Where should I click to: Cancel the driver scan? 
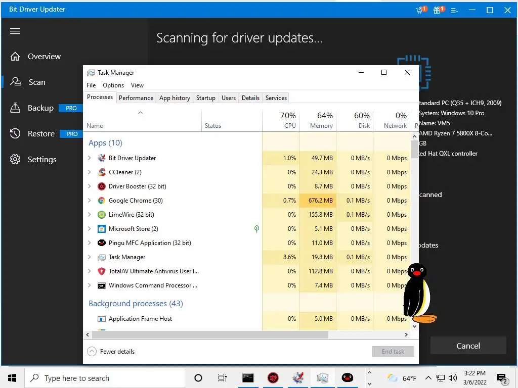pos(468,346)
